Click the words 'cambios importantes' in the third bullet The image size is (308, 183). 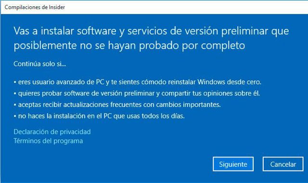coord(188,105)
